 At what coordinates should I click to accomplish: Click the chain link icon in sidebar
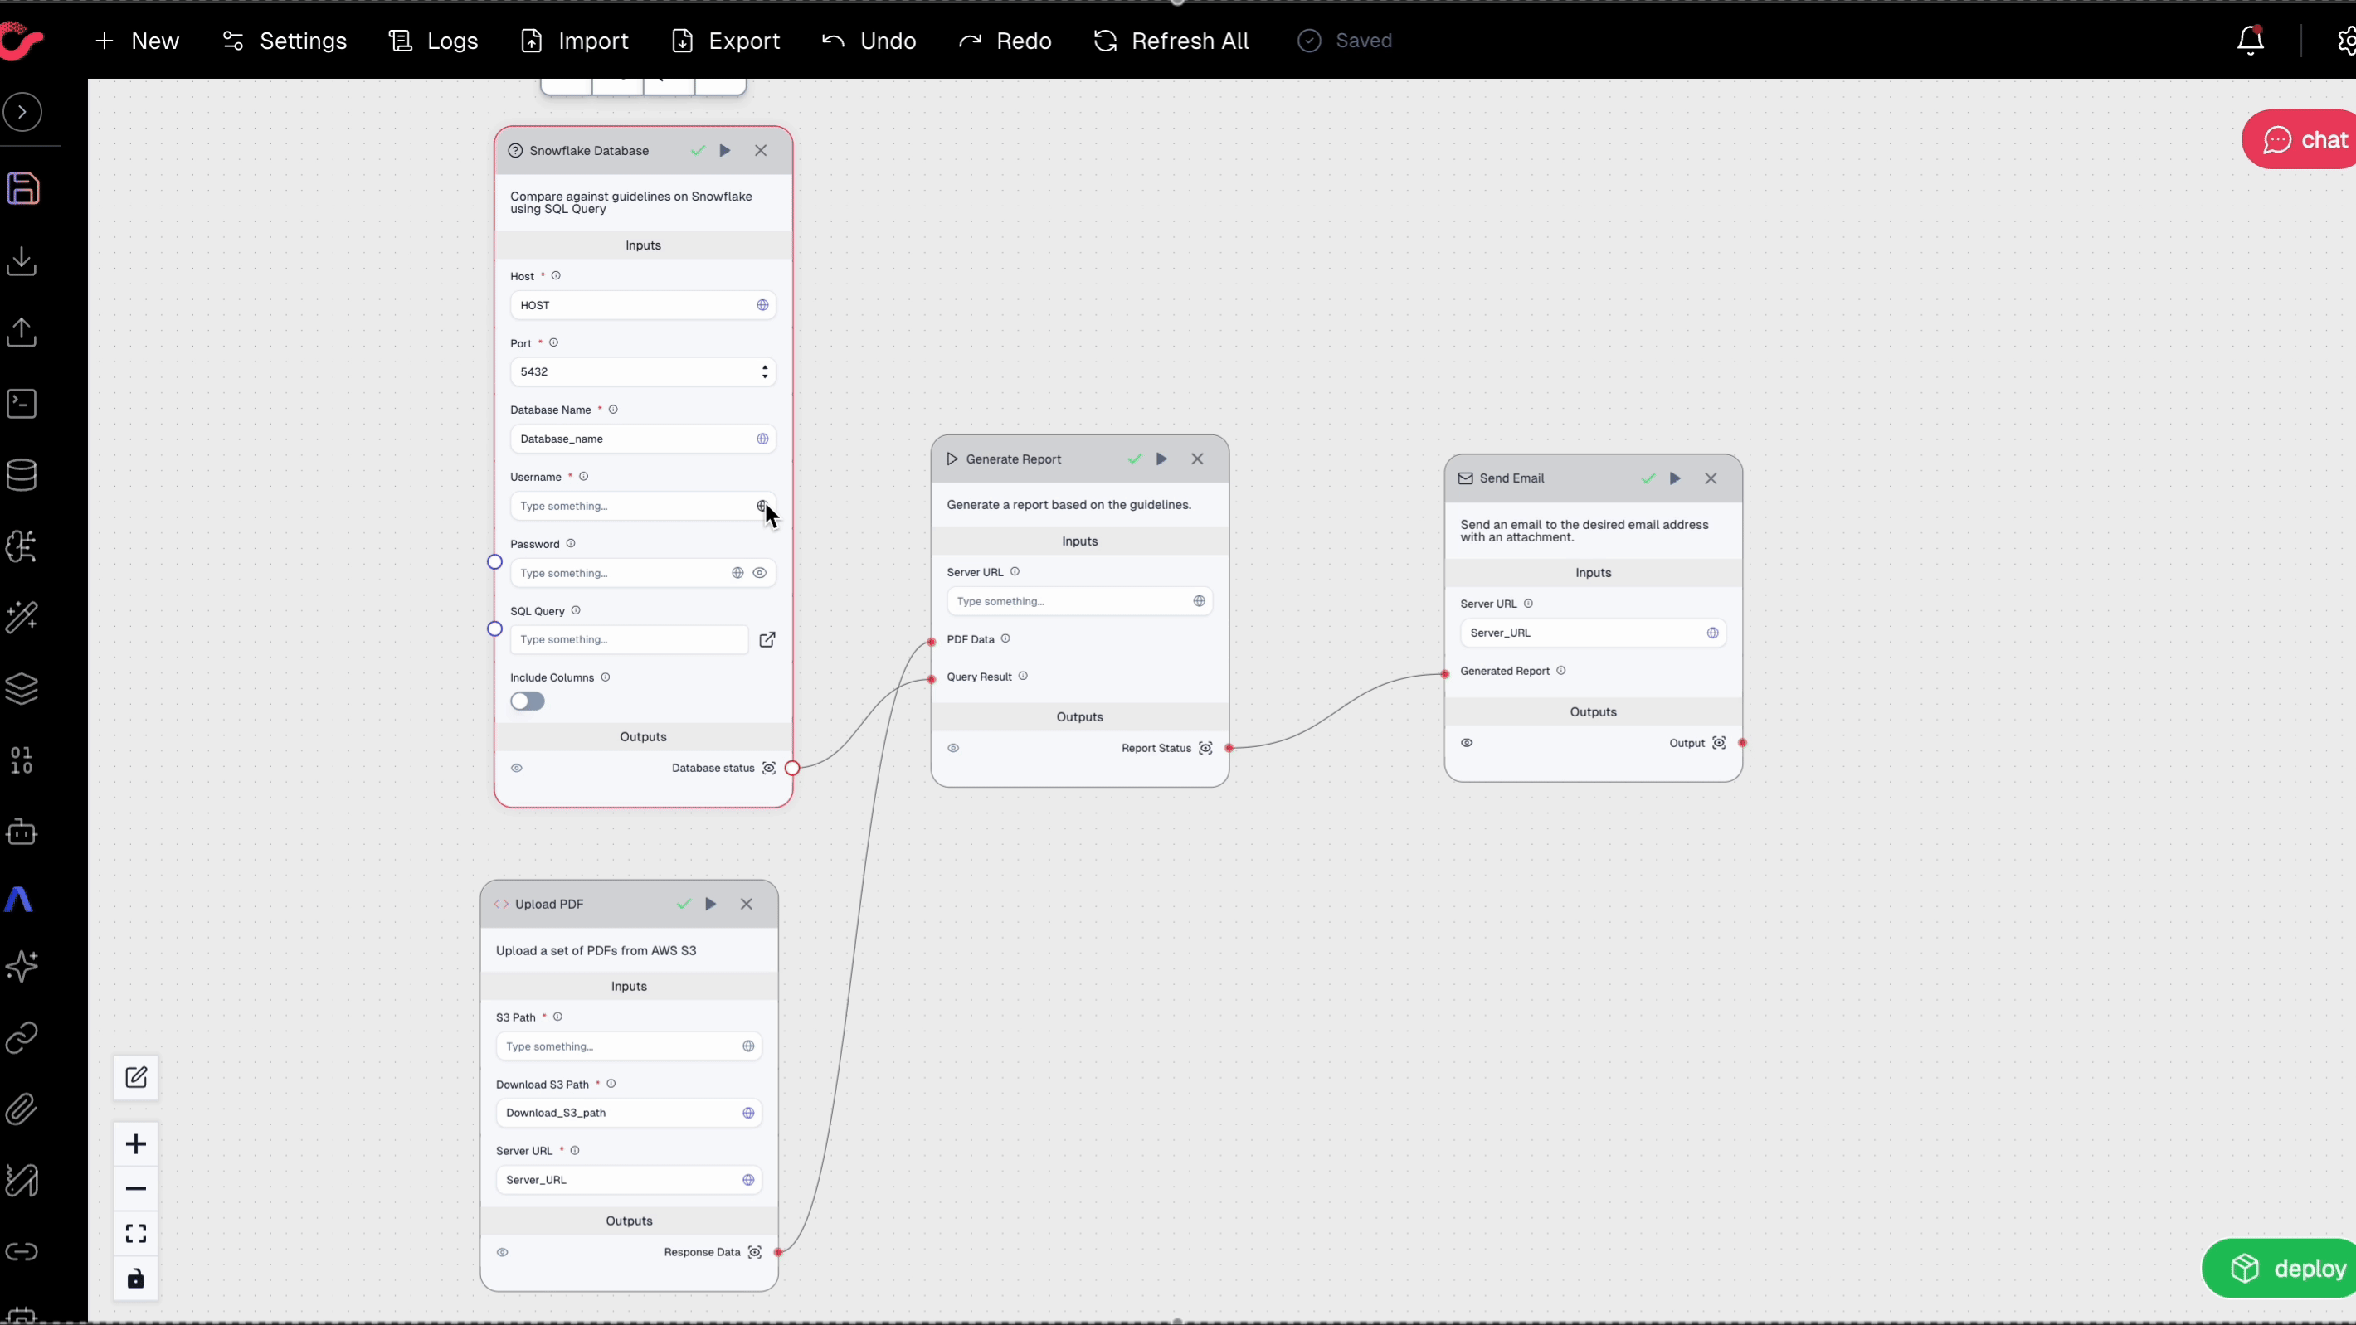tap(22, 1037)
